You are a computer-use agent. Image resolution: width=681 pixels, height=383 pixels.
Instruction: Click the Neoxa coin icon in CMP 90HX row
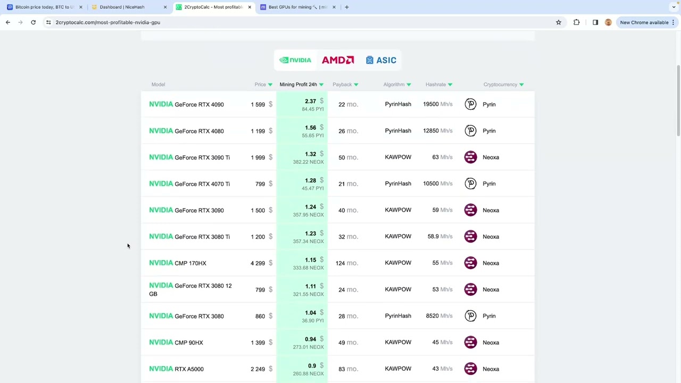pyautogui.click(x=470, y=343)
